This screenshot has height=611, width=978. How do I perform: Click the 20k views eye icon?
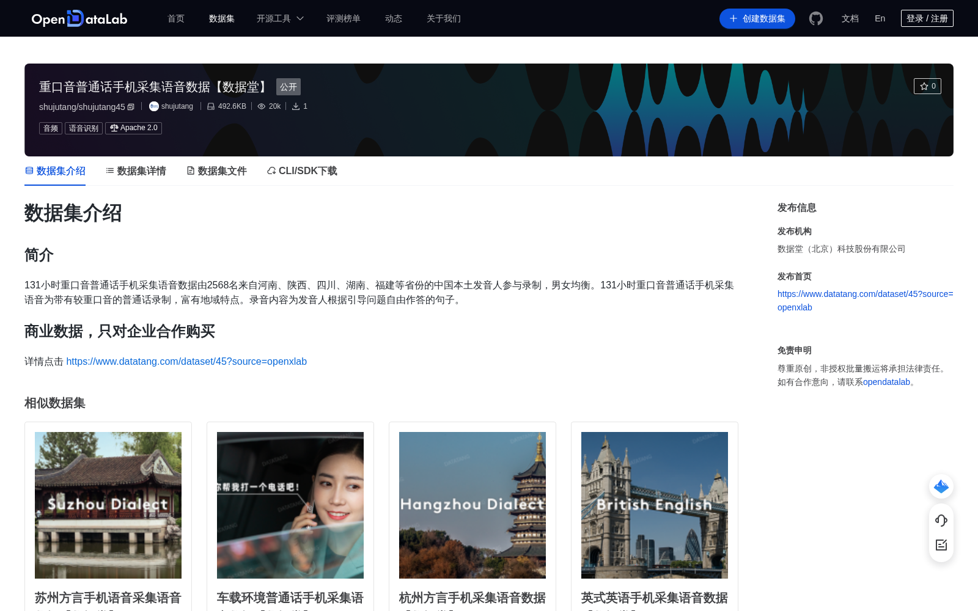pos(262,106)
